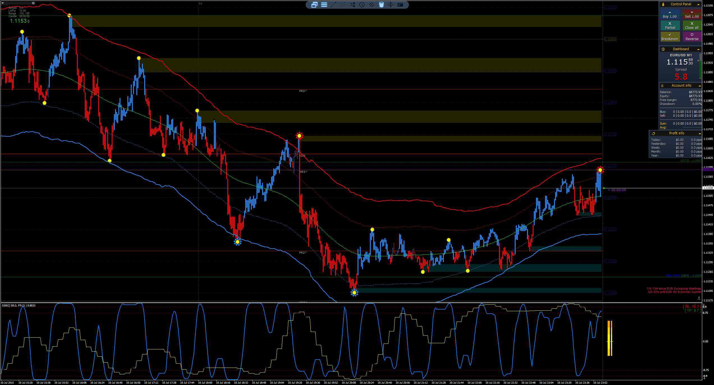Click the MR3 level label on chart
714x385 pixels.
coord(303,172)
